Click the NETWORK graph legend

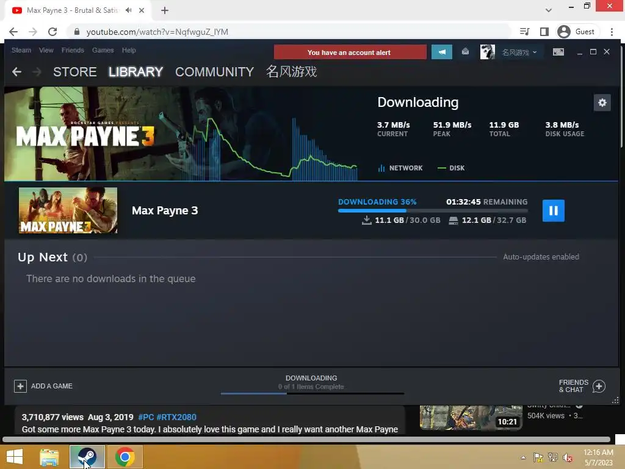(400, 168)
